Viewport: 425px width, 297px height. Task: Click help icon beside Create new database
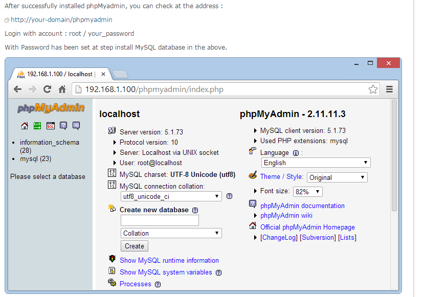coord(195,210)
